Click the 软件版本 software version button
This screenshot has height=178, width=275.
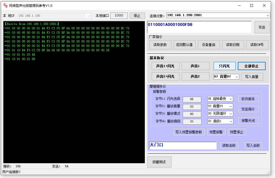(248, 99)
